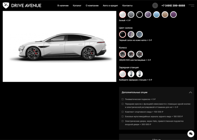197x140 pixels.
Task: Select black nappa interior color
Action: (122, 34)
